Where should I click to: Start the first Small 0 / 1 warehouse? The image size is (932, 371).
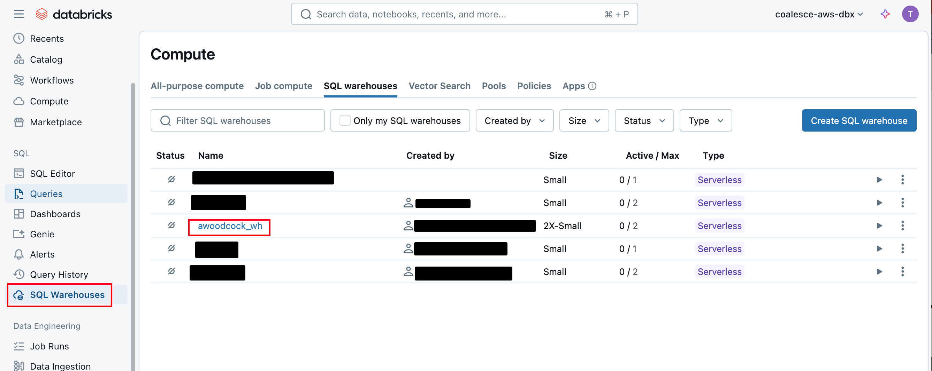point(879,180)
